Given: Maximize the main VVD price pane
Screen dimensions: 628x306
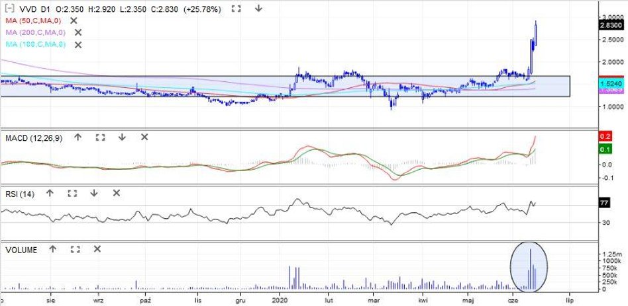Looking at the screenshot, I should pos(236,9).
